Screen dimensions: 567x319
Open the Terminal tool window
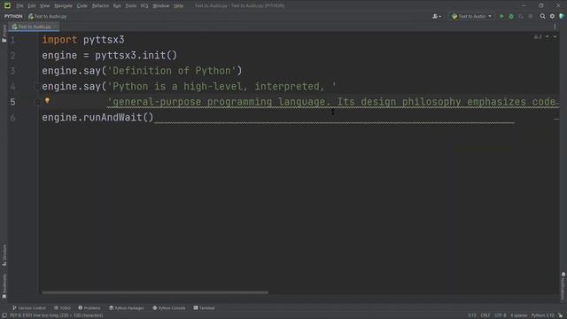205,307
